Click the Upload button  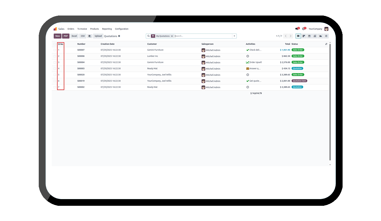pos(98,36)
